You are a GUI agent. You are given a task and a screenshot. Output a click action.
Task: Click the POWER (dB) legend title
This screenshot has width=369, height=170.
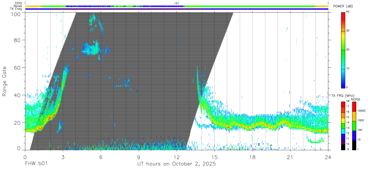pyautogui.click(x=343, y=6)
